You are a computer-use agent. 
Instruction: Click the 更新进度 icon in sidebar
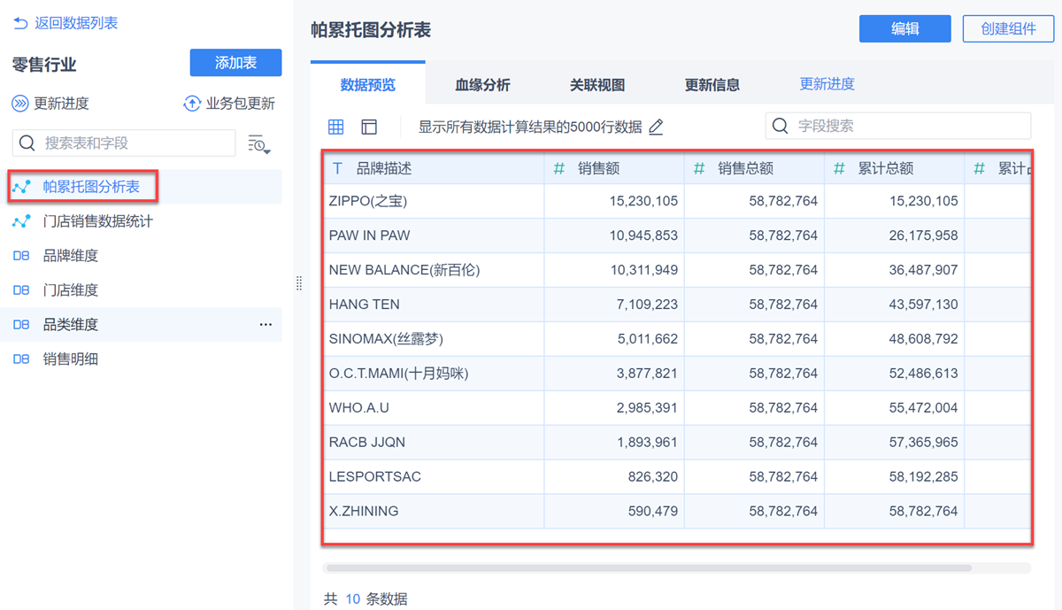click(19, 104)
